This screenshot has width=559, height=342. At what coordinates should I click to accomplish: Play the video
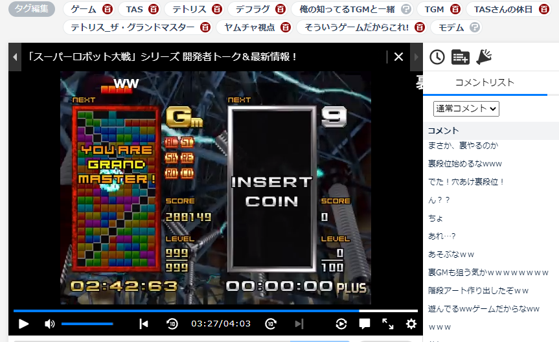point(23,324)
